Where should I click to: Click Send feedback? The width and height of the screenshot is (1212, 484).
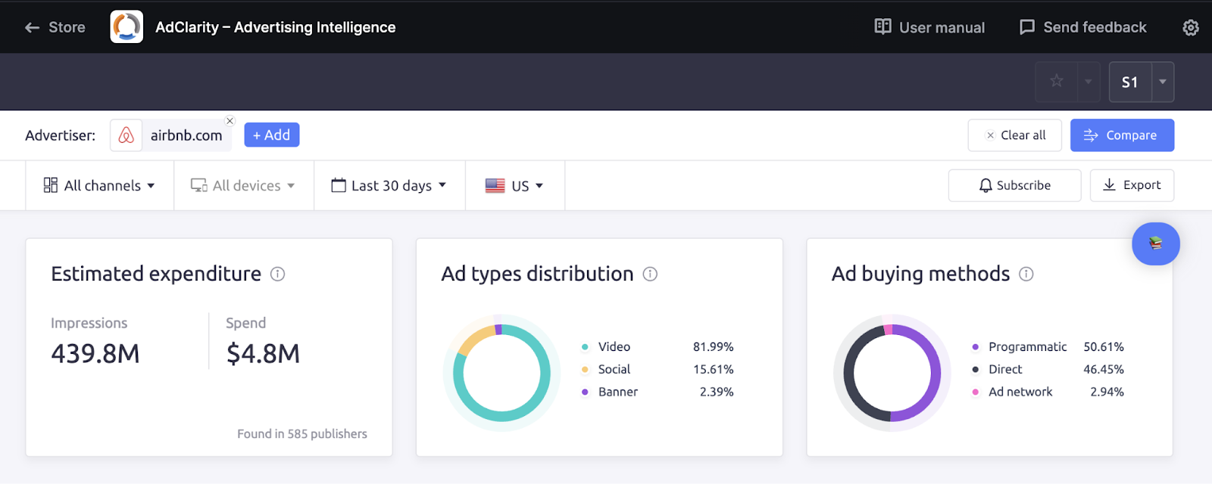tap(1083, 27)
